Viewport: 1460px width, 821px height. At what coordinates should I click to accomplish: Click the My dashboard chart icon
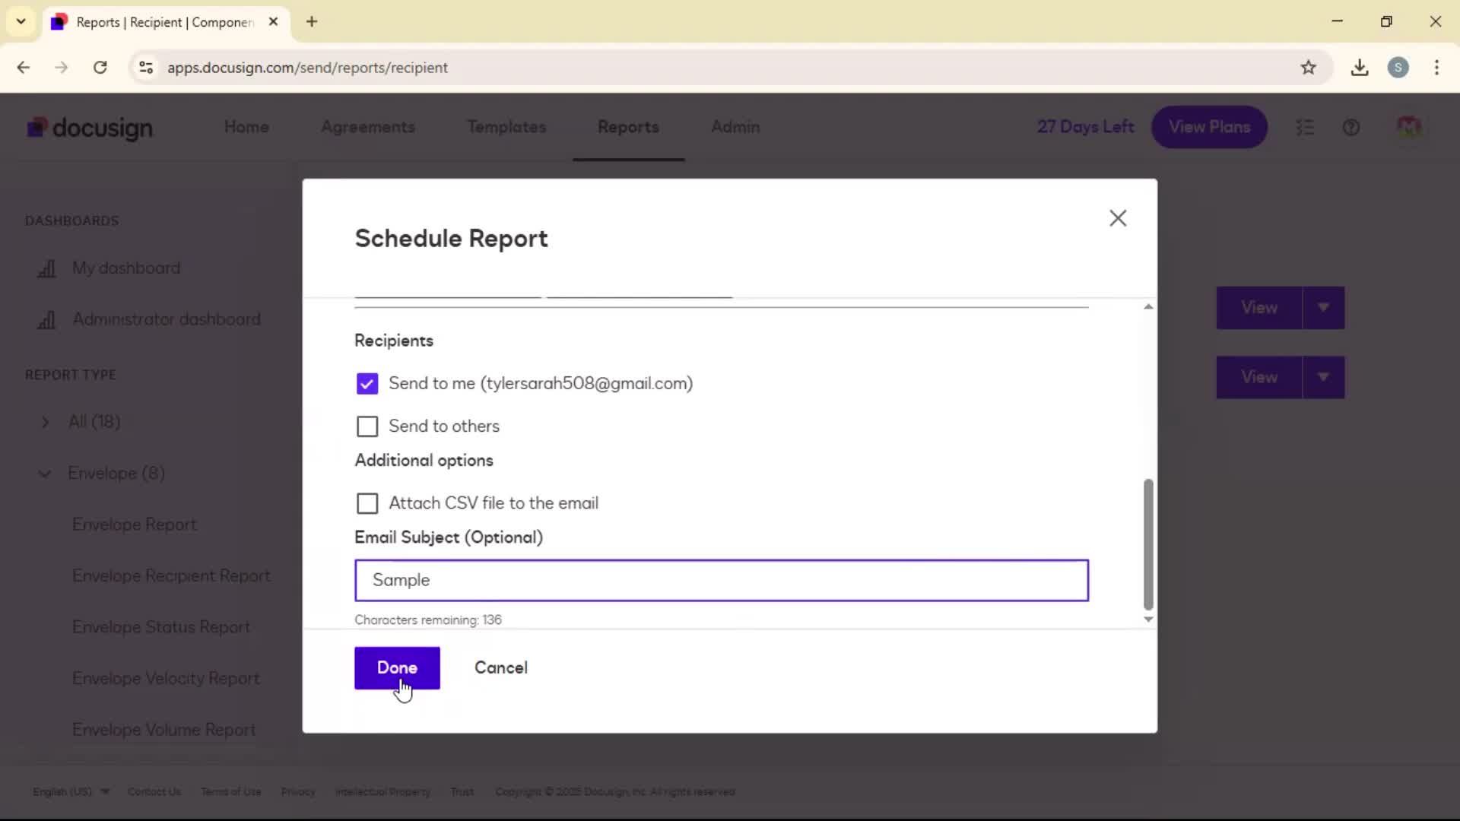tap(46, 268)
